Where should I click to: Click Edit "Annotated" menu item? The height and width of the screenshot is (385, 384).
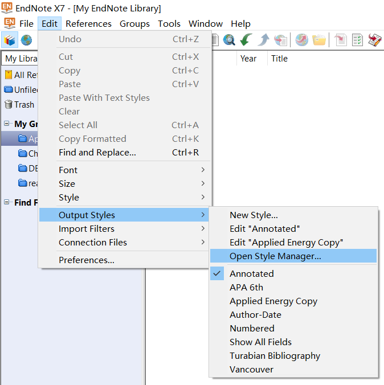[x=293, y=229]
